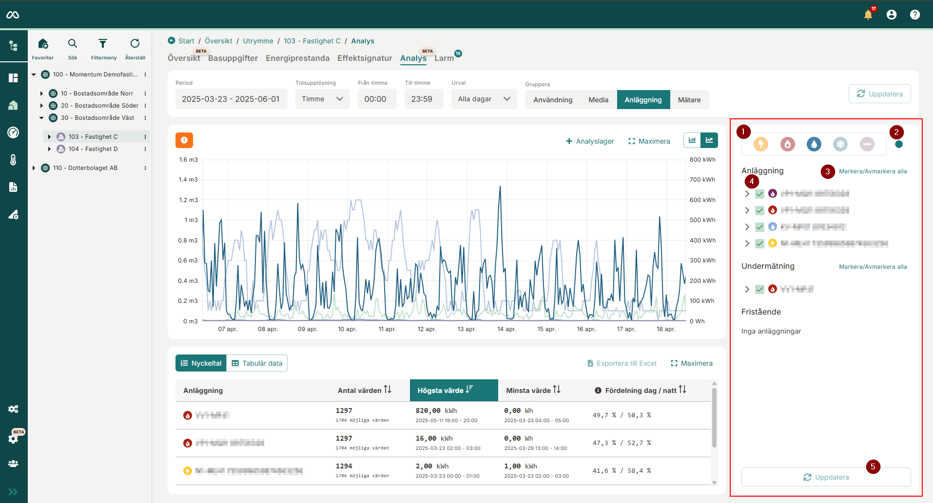Viewport: 933px width, 503px height.
Task: Open options menu for 103 - Fastighet C
Action: (145, 137)
